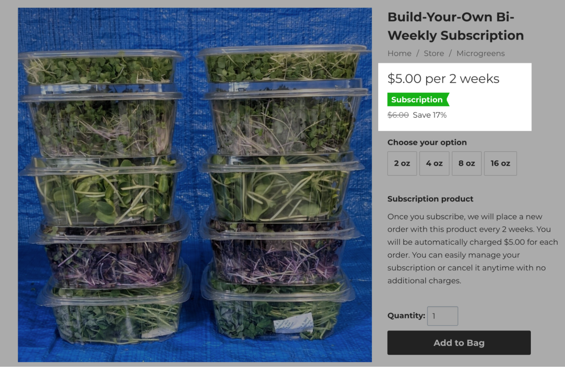Open the Microgreens category link
Screen dimensions: 565x367
point(480,53)
